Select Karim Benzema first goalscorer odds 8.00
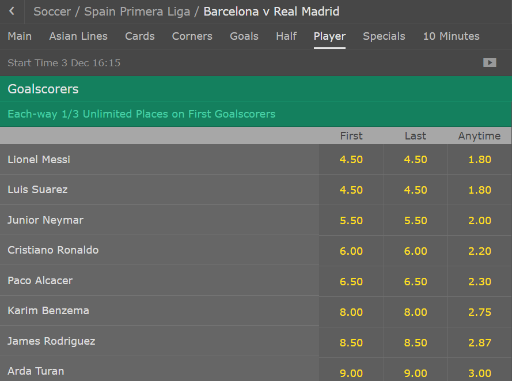This screenshot has width=512, height=381. pos(351,312)
